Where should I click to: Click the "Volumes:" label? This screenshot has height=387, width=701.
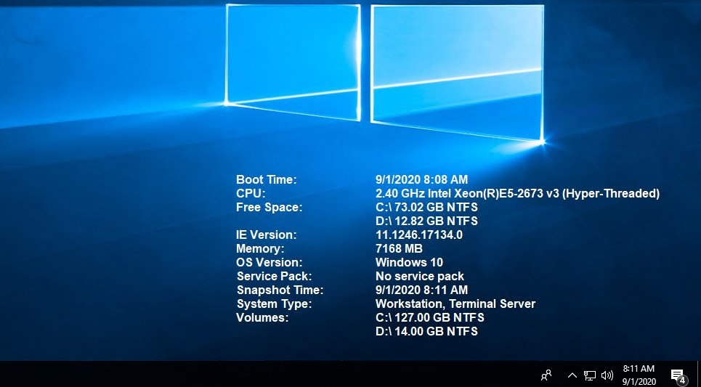click(x=262, y=318)
